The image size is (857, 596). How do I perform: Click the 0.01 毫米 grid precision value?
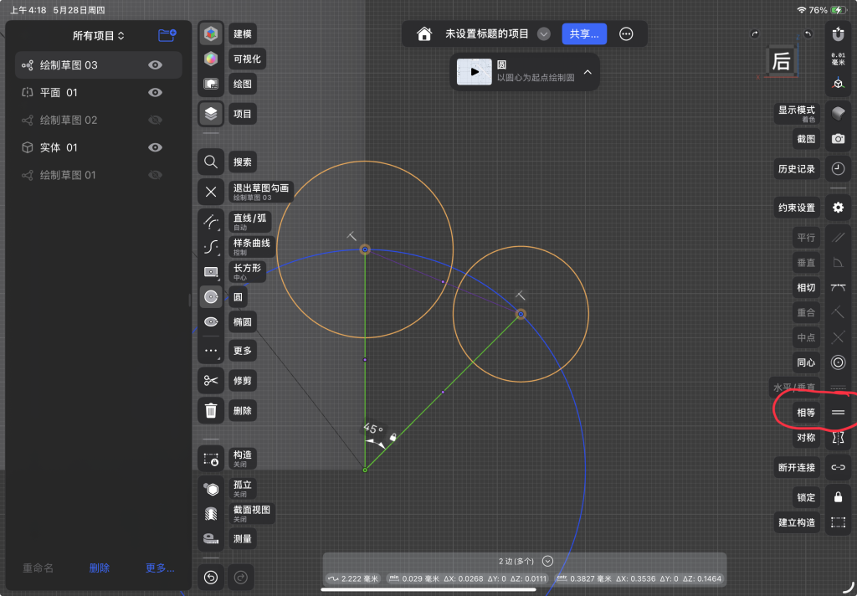click(x=838, y=59)
